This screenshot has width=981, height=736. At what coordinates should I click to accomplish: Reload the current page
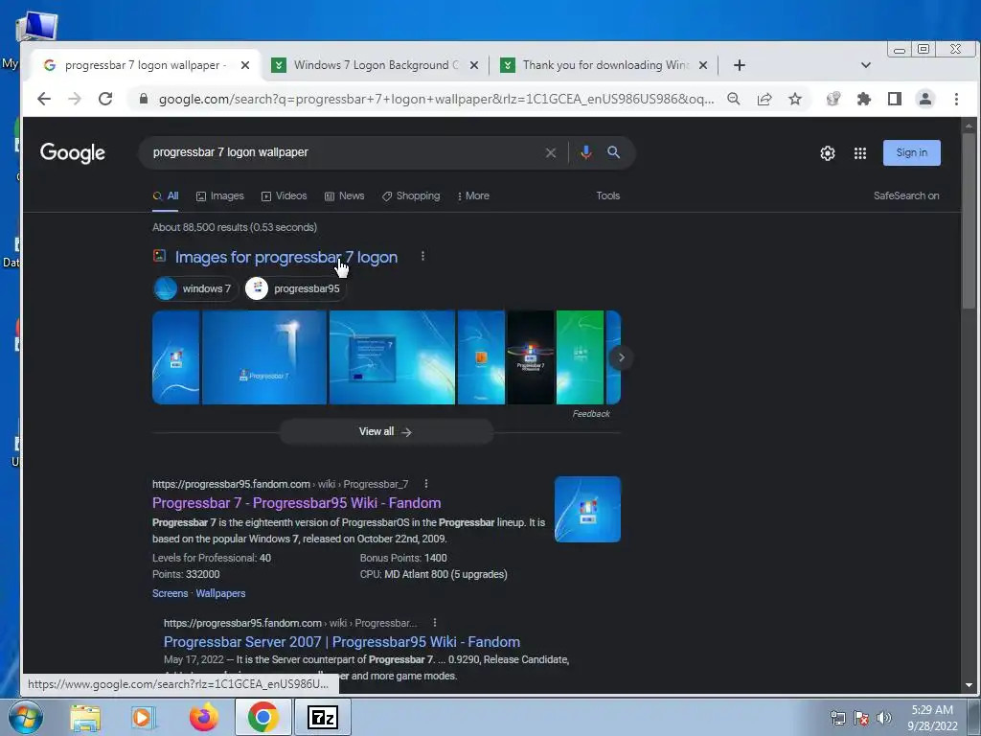(x=105, y=99)
